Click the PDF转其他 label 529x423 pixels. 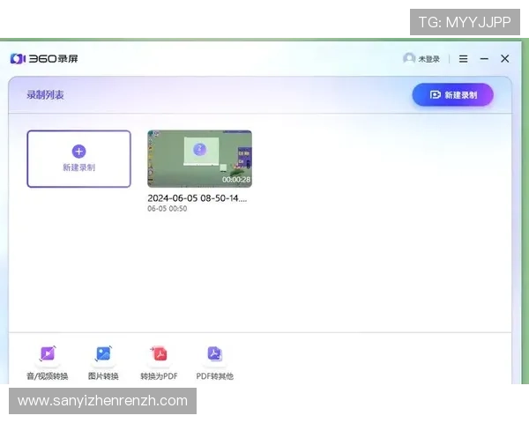pyautogui.click(x=214, y=376)
